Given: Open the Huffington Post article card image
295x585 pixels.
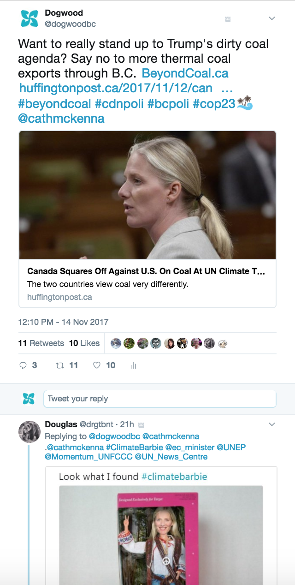Looking at the screenshot, I should (x=147, y=195).
